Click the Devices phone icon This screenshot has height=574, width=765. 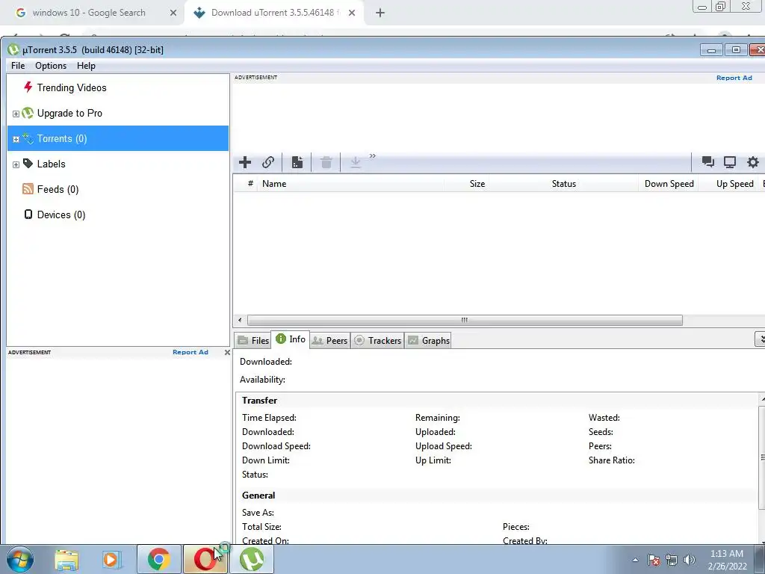point(28,215)
